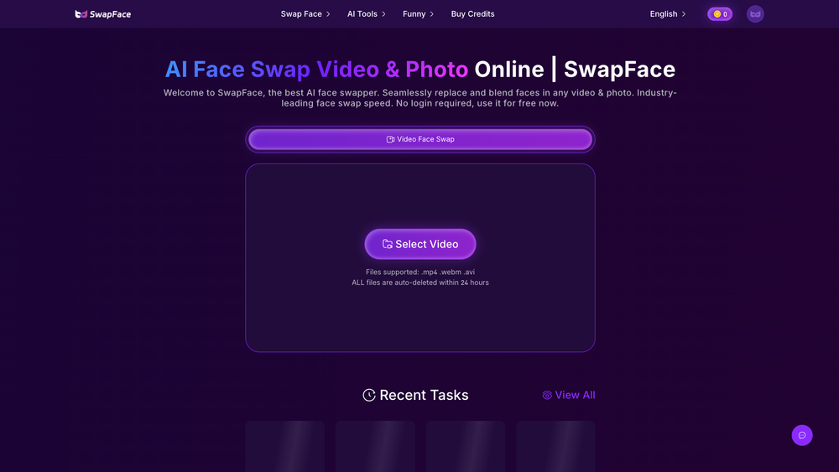Click the video upload drop area
839x472 pixels.
pos(420,257)
